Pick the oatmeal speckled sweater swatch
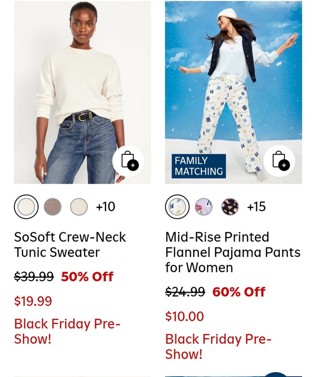 click(x=79, y=207)
